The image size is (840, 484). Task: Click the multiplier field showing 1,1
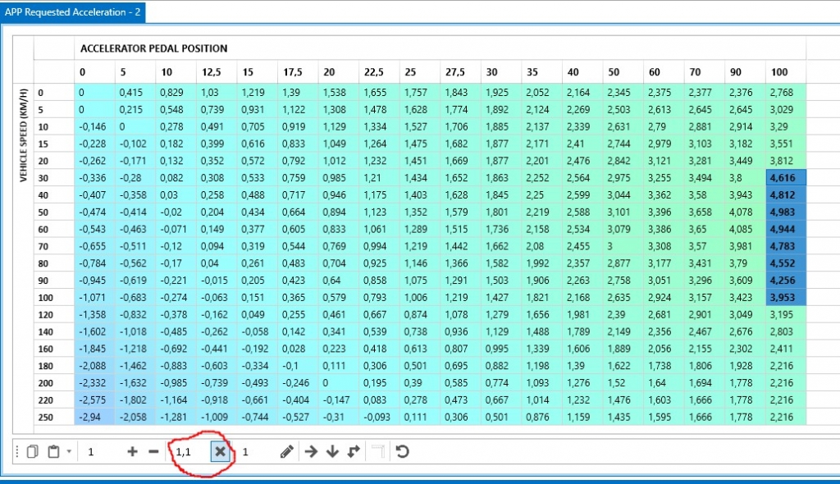pos(190,452)
